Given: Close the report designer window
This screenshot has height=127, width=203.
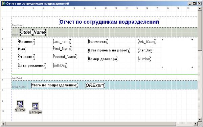Looking at the screenshot, I should tap(199, 3).
